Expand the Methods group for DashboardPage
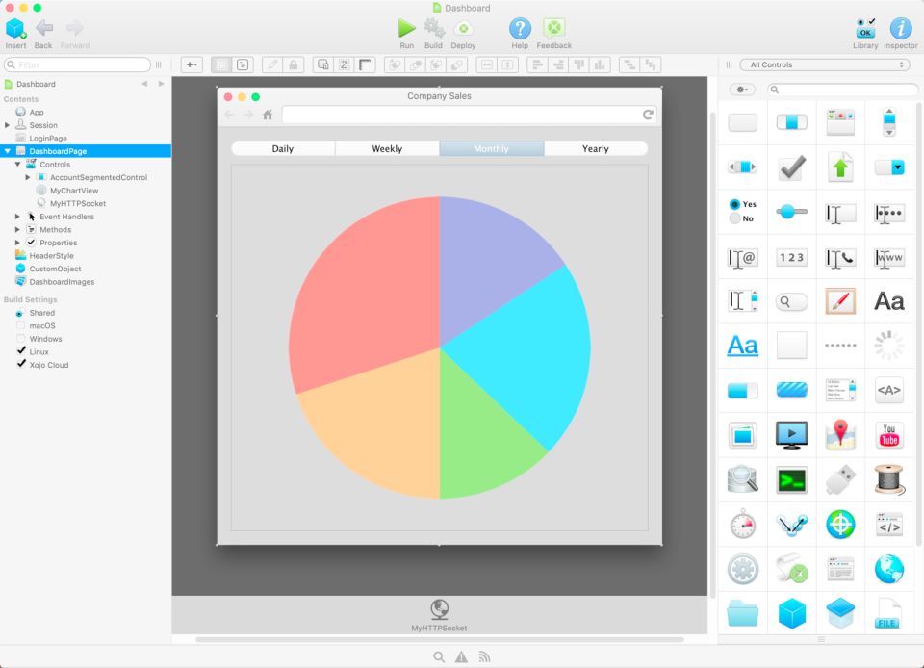The width and height of the screenshot is (924, 668). [16, 229]
